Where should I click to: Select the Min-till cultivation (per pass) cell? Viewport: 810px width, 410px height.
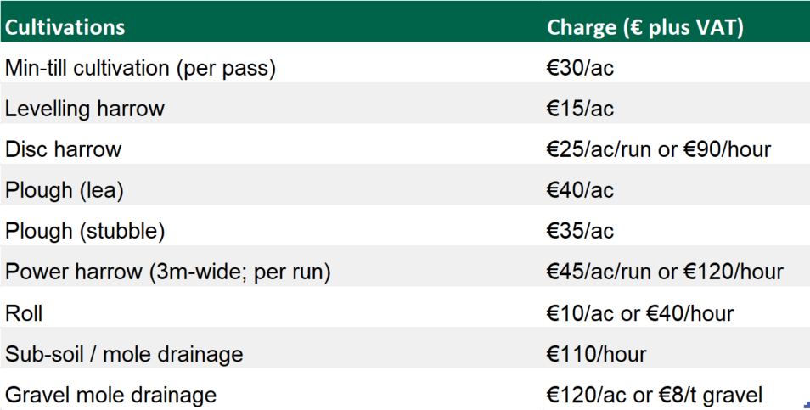click(141, 68)
